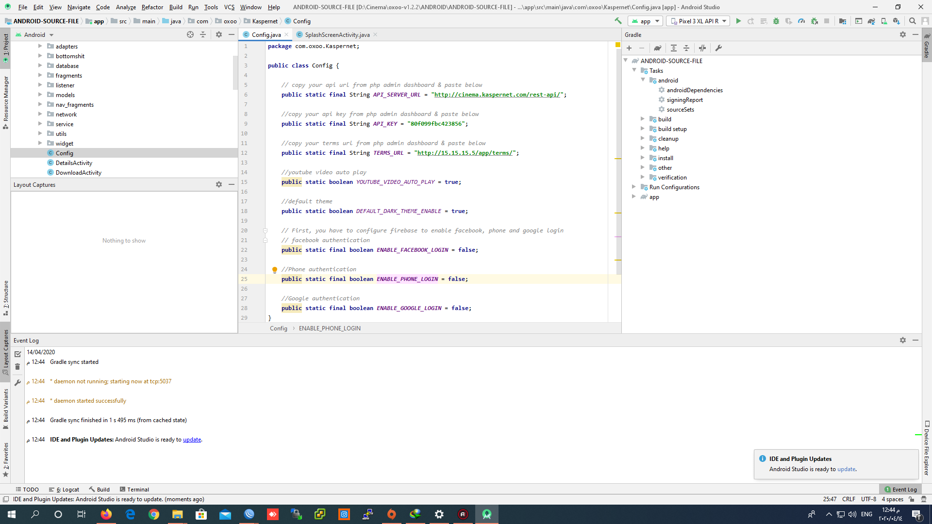Expand the build setup Gradle task group
Viewport: 932px width, 524px height.
(643, 129)
